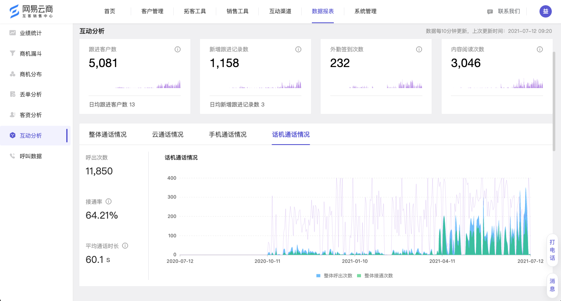Click info icon next to 接通率
The width and height of the screenshot is (561, 301).
pyautogui.click(x=109, y=202)
